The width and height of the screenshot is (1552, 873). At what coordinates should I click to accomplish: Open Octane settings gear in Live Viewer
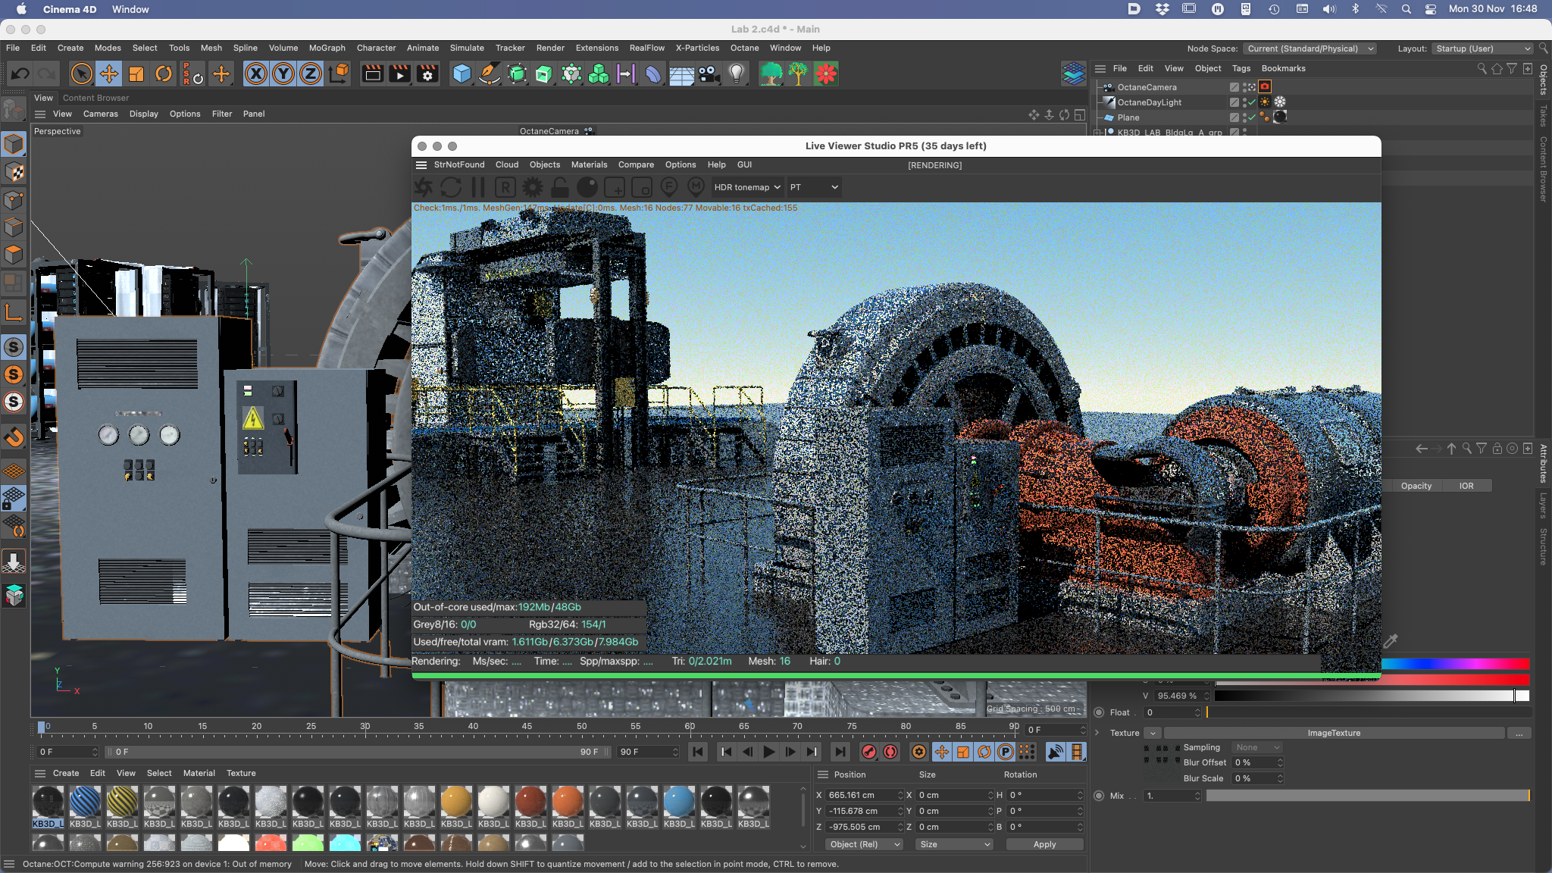click(x=533, y=187)
